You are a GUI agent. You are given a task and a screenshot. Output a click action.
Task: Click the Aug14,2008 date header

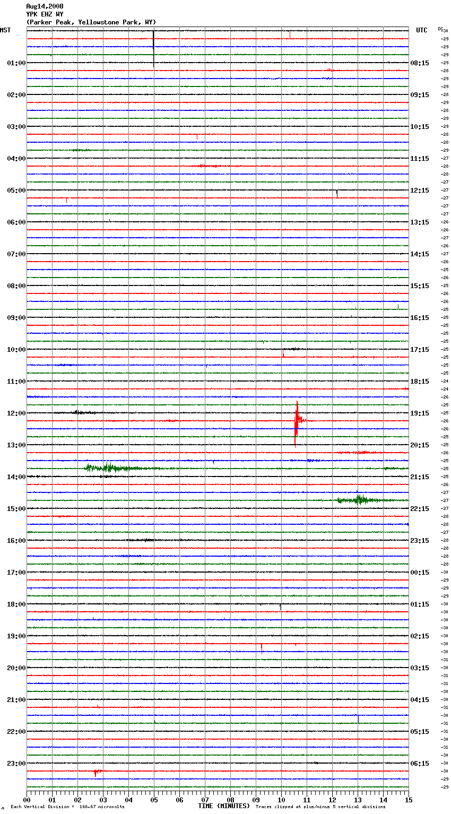tap(45, 6)
